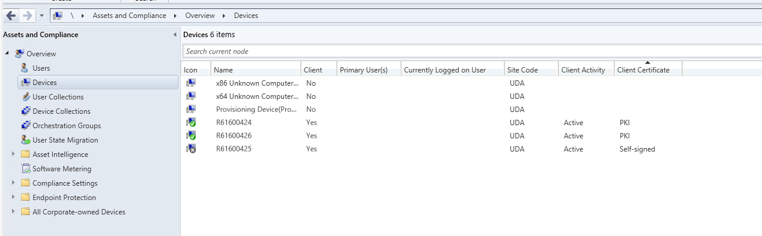The image size is (762, 236).
Task: Sort by Client Activity column header
Action: point(586,70)
